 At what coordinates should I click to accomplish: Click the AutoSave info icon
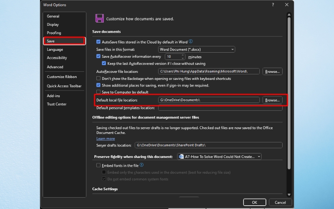tap(191, 42)
